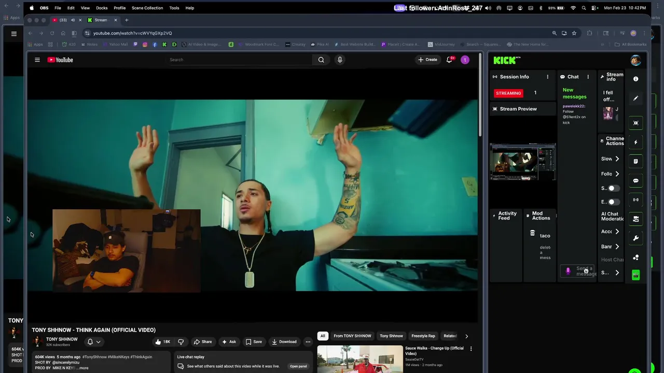
Task: Click the browser address bar URL
Action: pyautogui.click(x=132, y=33)
